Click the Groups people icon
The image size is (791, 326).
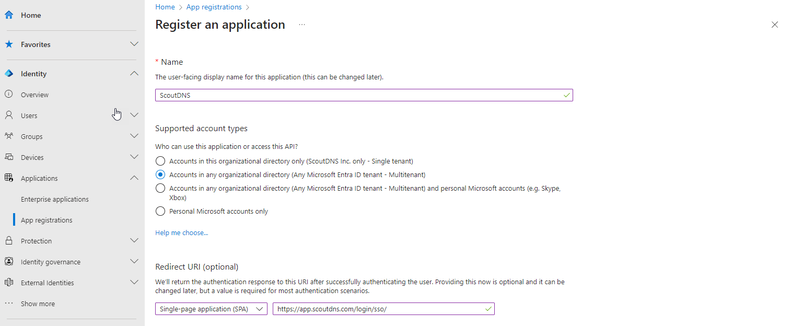coord(9,136)
